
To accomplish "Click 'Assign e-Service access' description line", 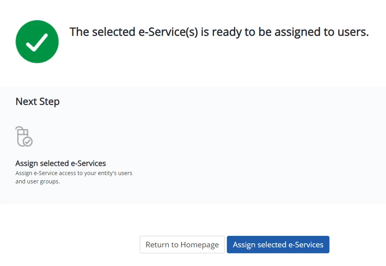I will click(x=74, y=173).
